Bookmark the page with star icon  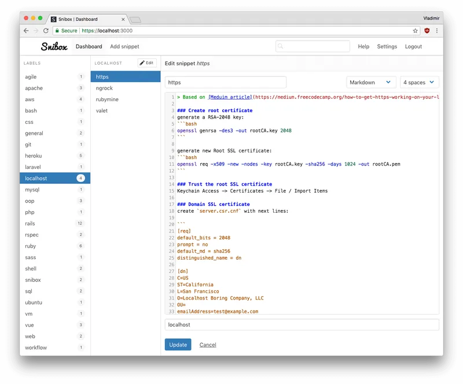coord(415,31)
